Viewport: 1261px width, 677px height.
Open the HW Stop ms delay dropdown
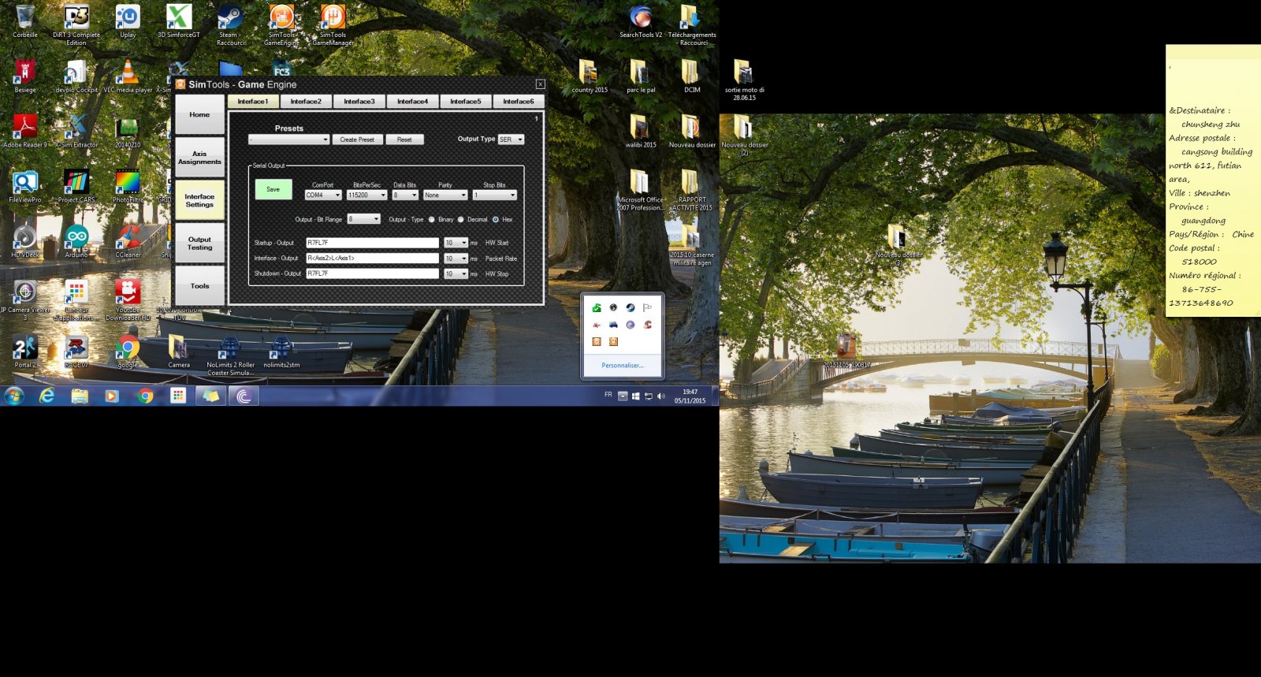click(x=456, y=274)
